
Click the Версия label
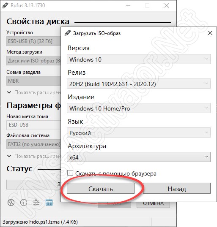tap(79, 48)
